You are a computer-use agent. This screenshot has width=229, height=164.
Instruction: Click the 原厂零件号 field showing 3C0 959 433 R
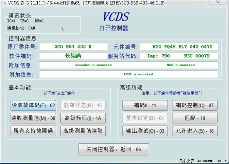73,47
